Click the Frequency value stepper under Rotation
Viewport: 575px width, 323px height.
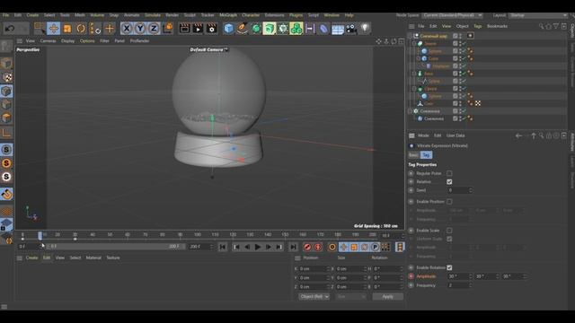[471, 285]
